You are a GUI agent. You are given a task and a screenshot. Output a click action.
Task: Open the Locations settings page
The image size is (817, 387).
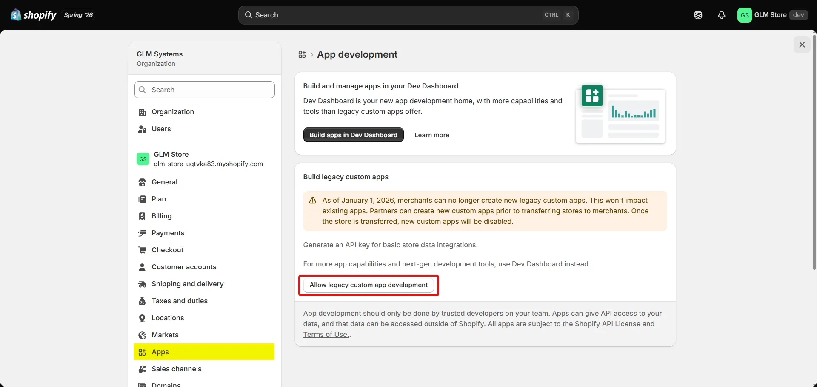[204, 318]
